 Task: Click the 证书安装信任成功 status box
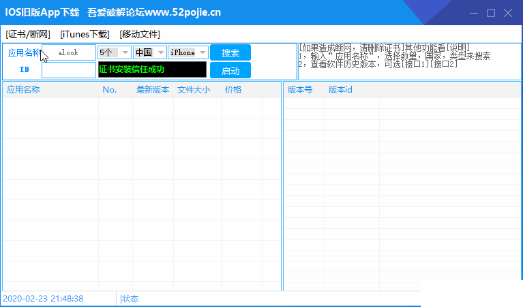pyautogui.click(x=152, y=69)
